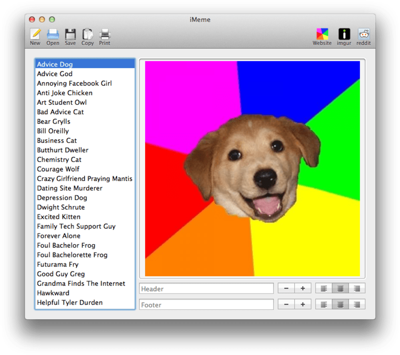Click into the Header text field
Screen dimensions: 400x355
(206, 289)
